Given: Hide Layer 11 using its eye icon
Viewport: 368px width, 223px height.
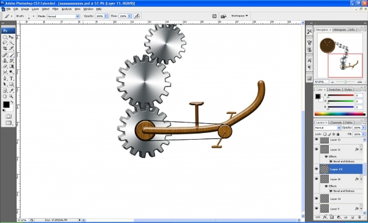Looking at the screenshot, I should coord(316,149).
